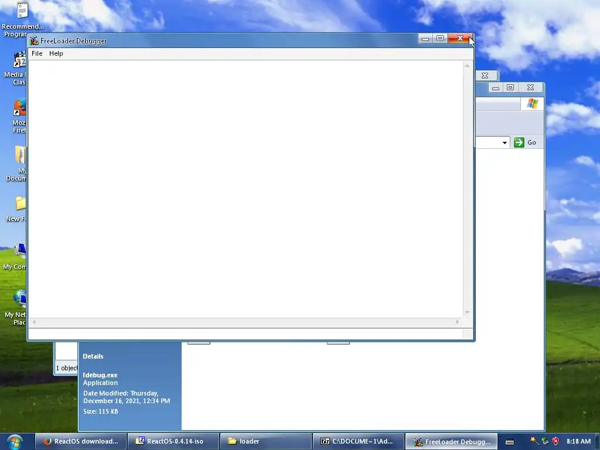This screenshot has height=450, width=600.
Task: Close the FreeLoader Debugger window
Action: (460, 38)
